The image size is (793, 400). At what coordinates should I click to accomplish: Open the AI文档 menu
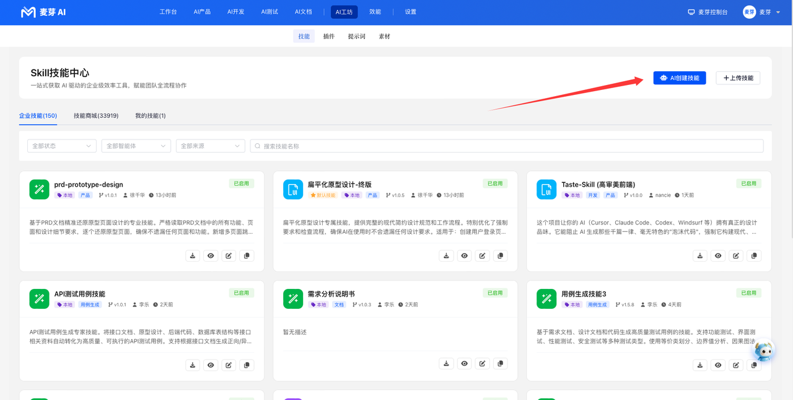coord(303,12)
